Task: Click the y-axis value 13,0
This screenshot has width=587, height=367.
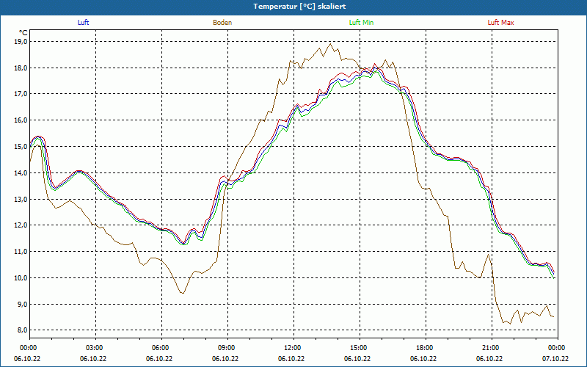Action: (21, 199)
